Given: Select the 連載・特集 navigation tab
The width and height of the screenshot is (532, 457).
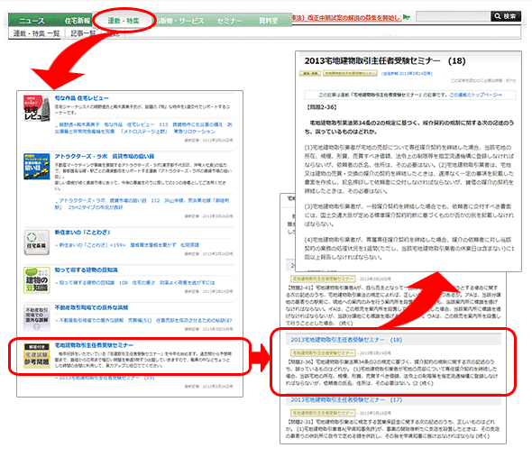Looking at the screenshot, I should [124, 21].
